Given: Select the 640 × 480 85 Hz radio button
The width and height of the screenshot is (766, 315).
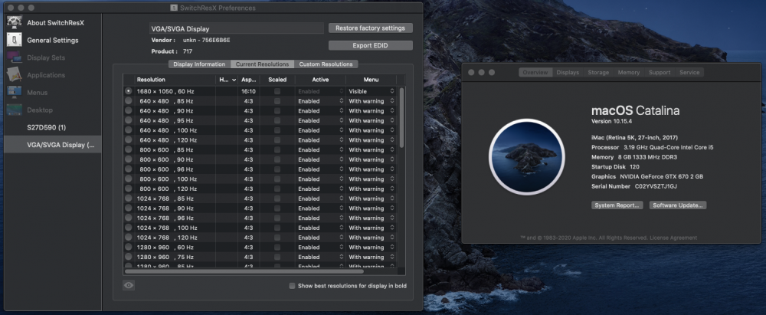Looking at the screenshot, I should click(x=129, y=100).
